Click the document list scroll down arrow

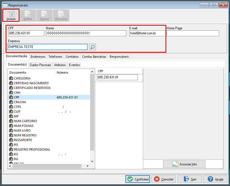(x=92, y=161)
